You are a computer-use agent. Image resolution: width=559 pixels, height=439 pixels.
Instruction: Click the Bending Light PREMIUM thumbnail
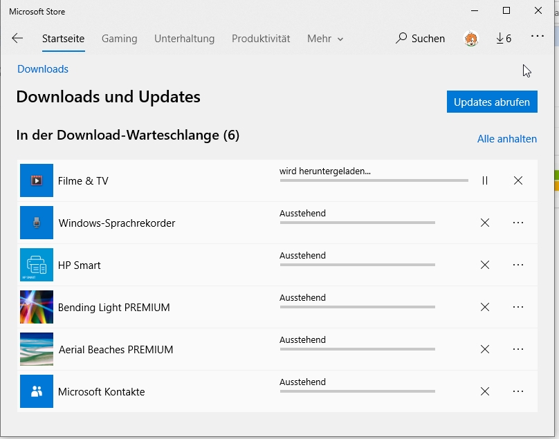click(37, 307)
